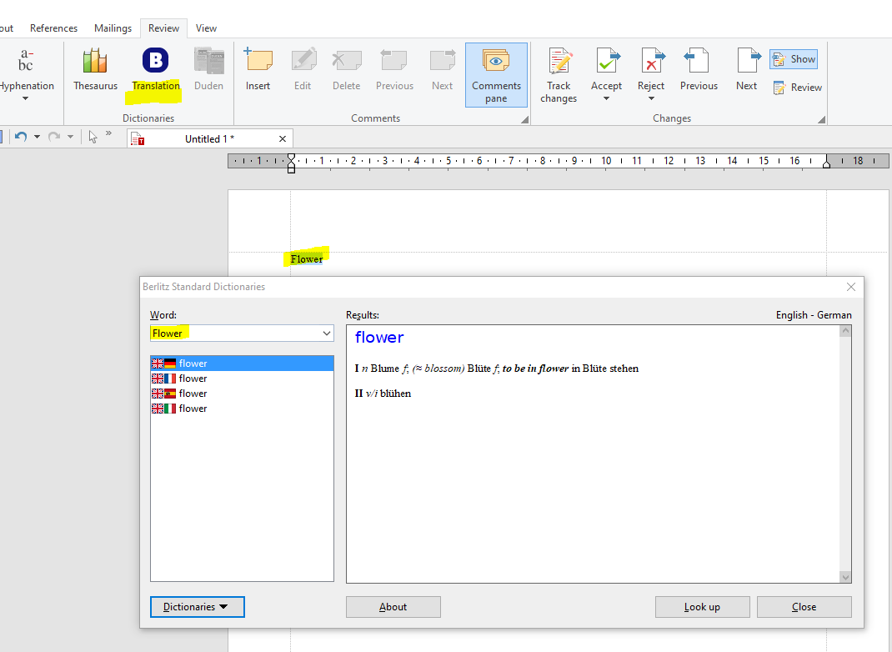The image size is (892, 652).
Task: Open the Review changes option
Action: [797, 88]
